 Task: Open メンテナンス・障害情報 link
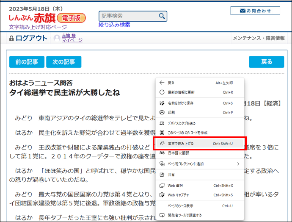(259, 38)
